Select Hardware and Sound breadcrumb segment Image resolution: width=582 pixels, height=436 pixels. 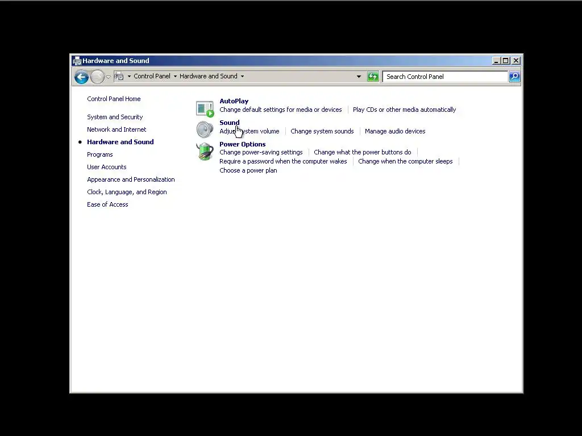208,76
